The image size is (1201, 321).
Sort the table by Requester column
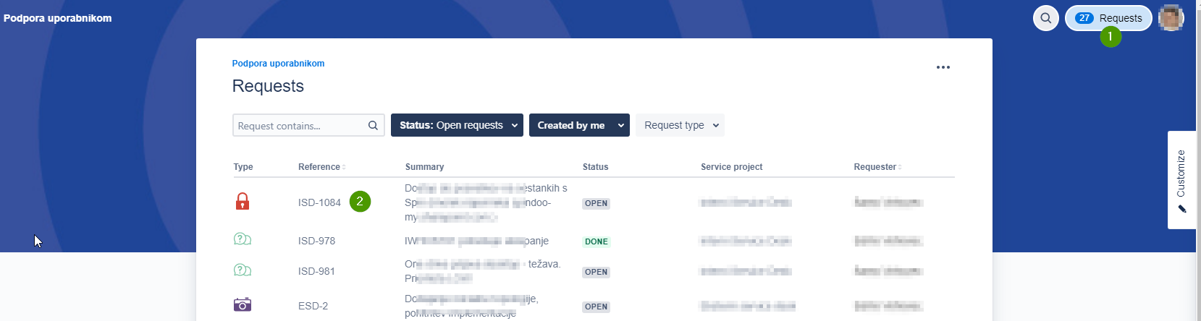click(877, 167)
